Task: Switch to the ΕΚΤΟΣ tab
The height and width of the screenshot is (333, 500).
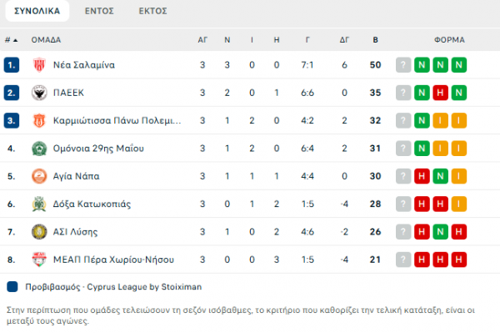Action: tap(152, 11)
